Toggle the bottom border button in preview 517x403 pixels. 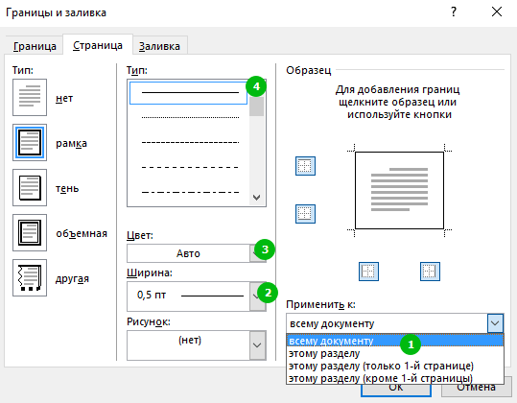pos(305,214)
